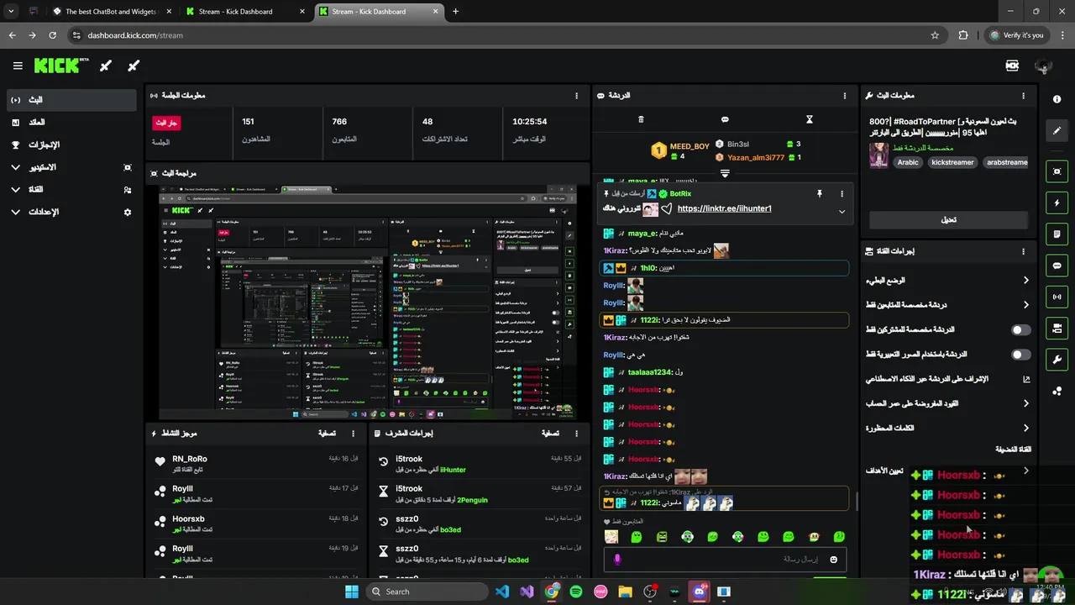1075x605 pixels.
Task: Open three-dot menu on BotRix pinned message
Action: (842, 194)
